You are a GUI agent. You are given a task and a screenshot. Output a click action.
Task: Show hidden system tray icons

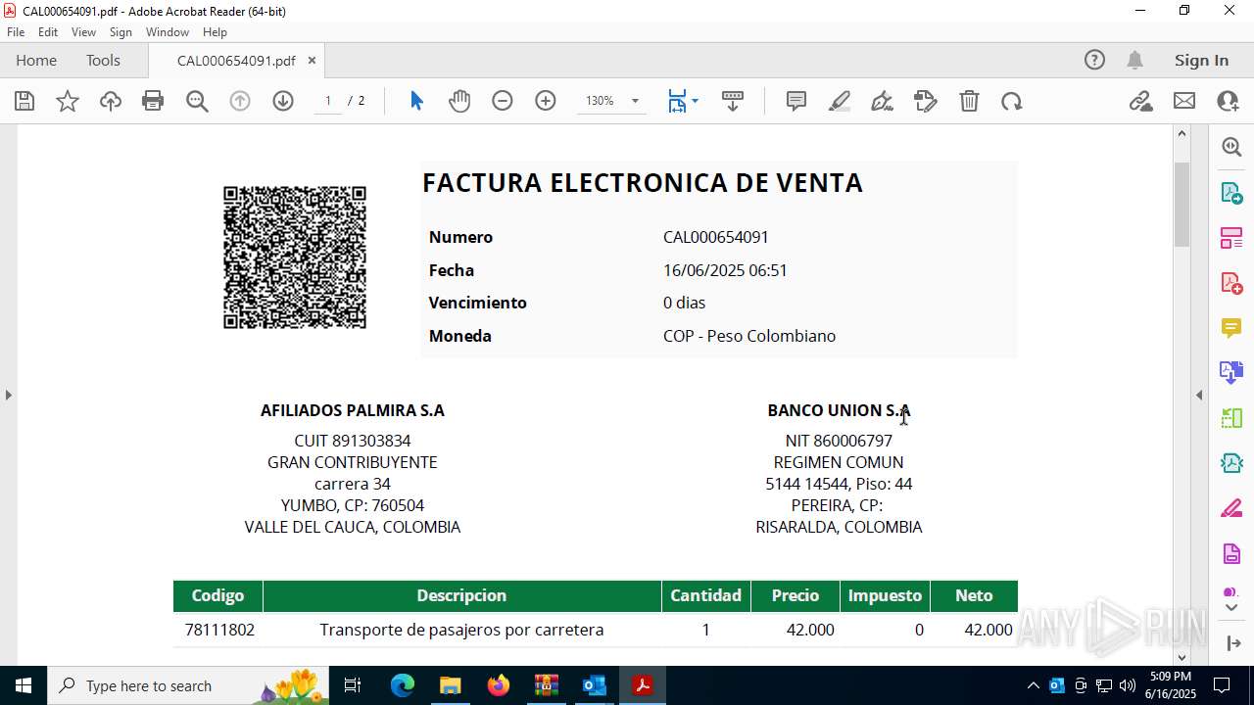pyautogui.click(x=1033, y=685)
